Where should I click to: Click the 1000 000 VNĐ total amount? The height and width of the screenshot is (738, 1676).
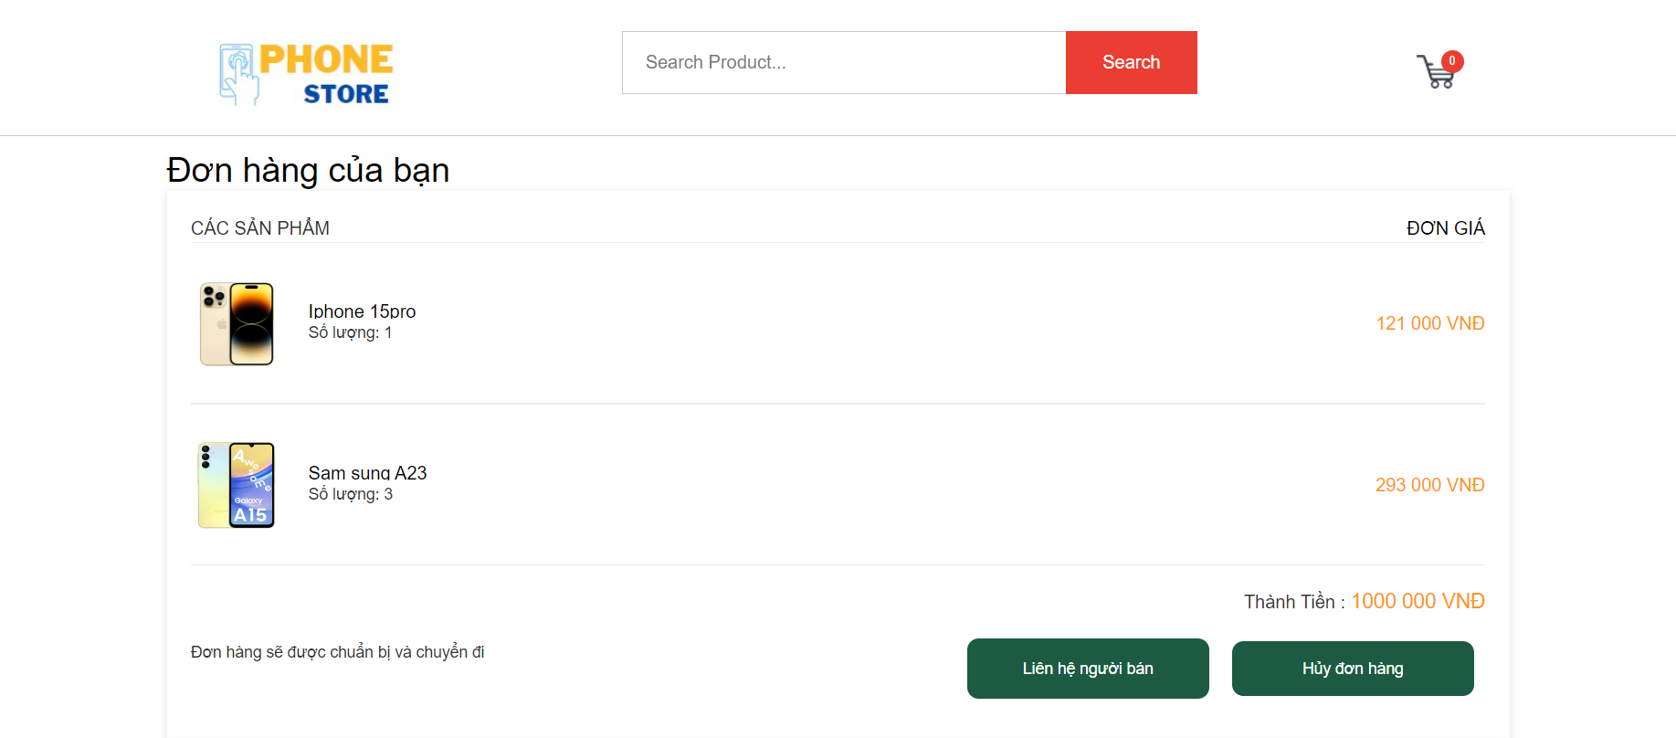click(1418, 601)
